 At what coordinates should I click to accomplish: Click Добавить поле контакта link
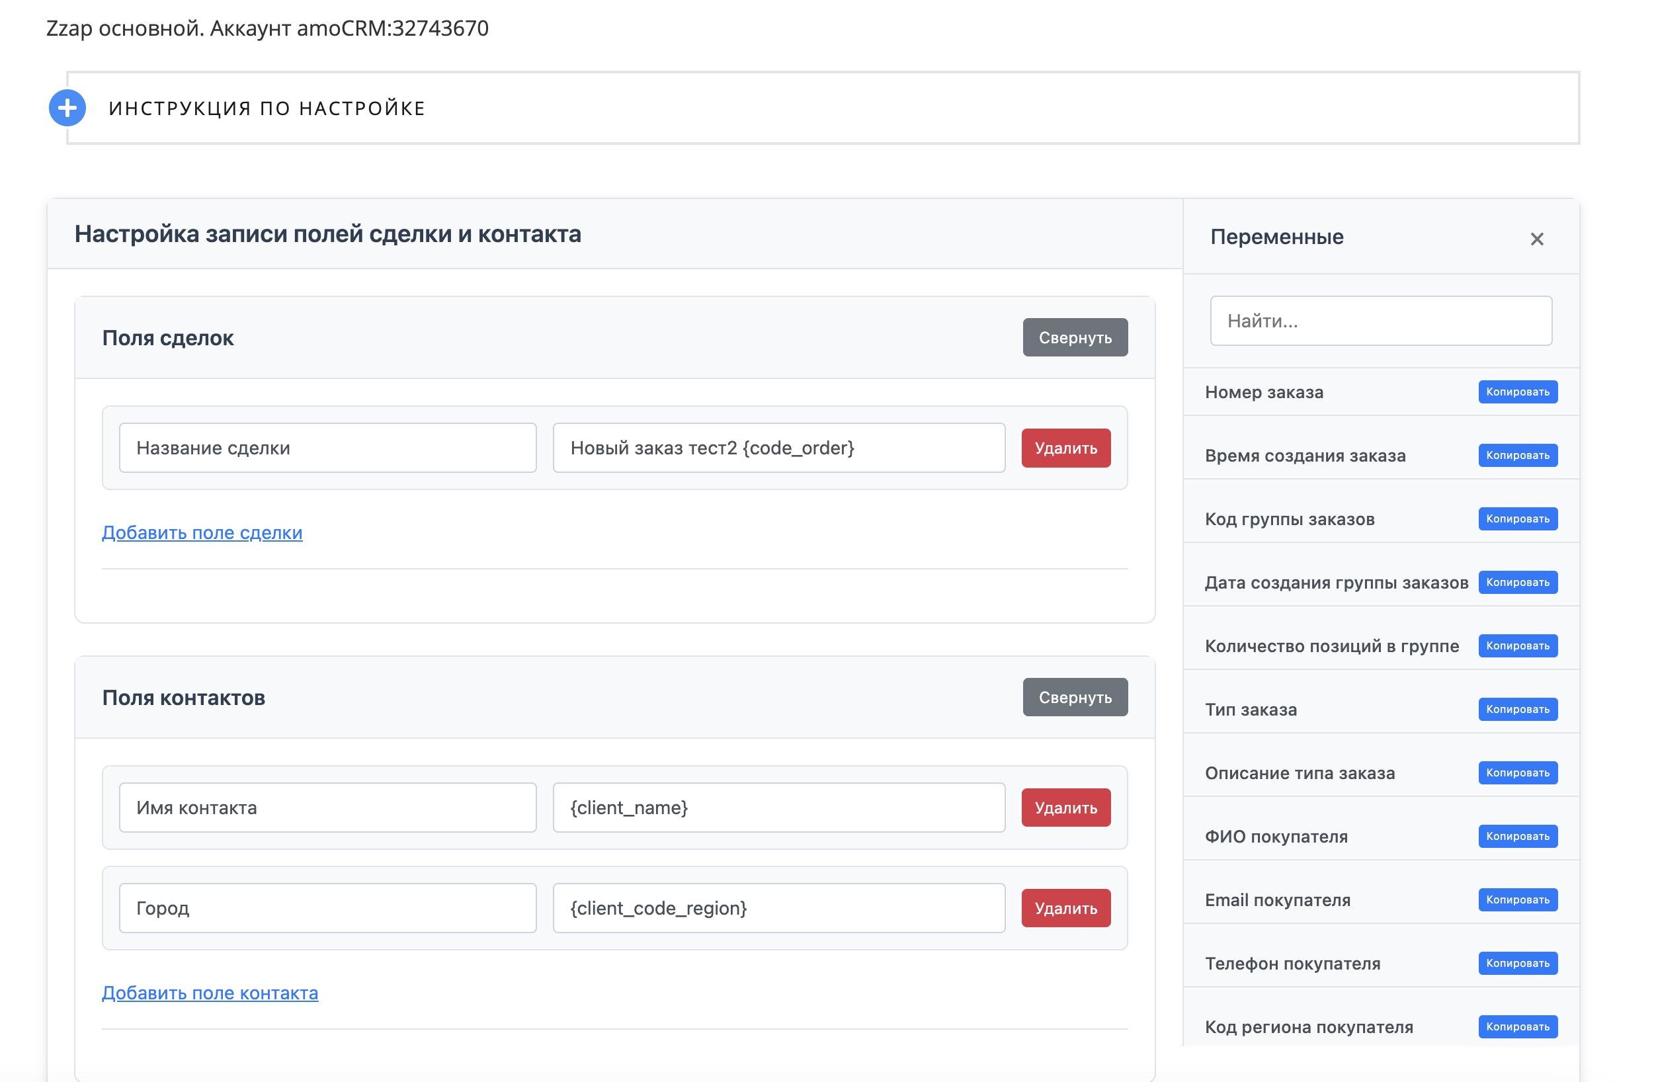[210, 993]
